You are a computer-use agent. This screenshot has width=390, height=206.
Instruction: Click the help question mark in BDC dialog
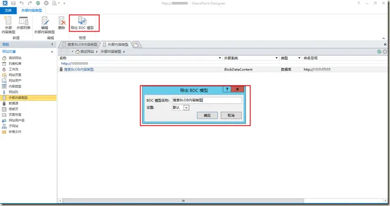[x=227, y=89]
